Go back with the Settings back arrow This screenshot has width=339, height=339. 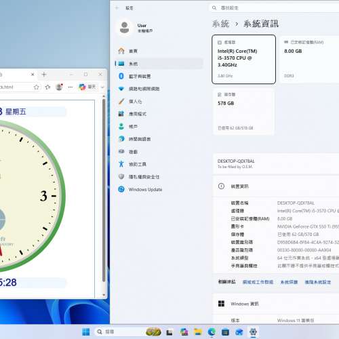tap(117, 8)
